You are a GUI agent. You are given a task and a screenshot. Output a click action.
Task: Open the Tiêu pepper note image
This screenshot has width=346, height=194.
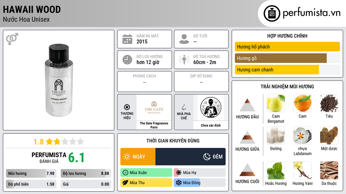[x=329, y=103]
